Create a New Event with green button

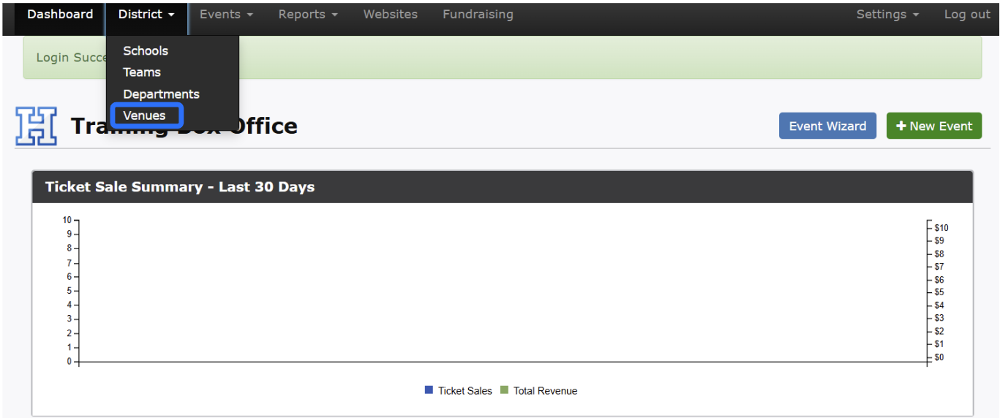coord(933,126)
